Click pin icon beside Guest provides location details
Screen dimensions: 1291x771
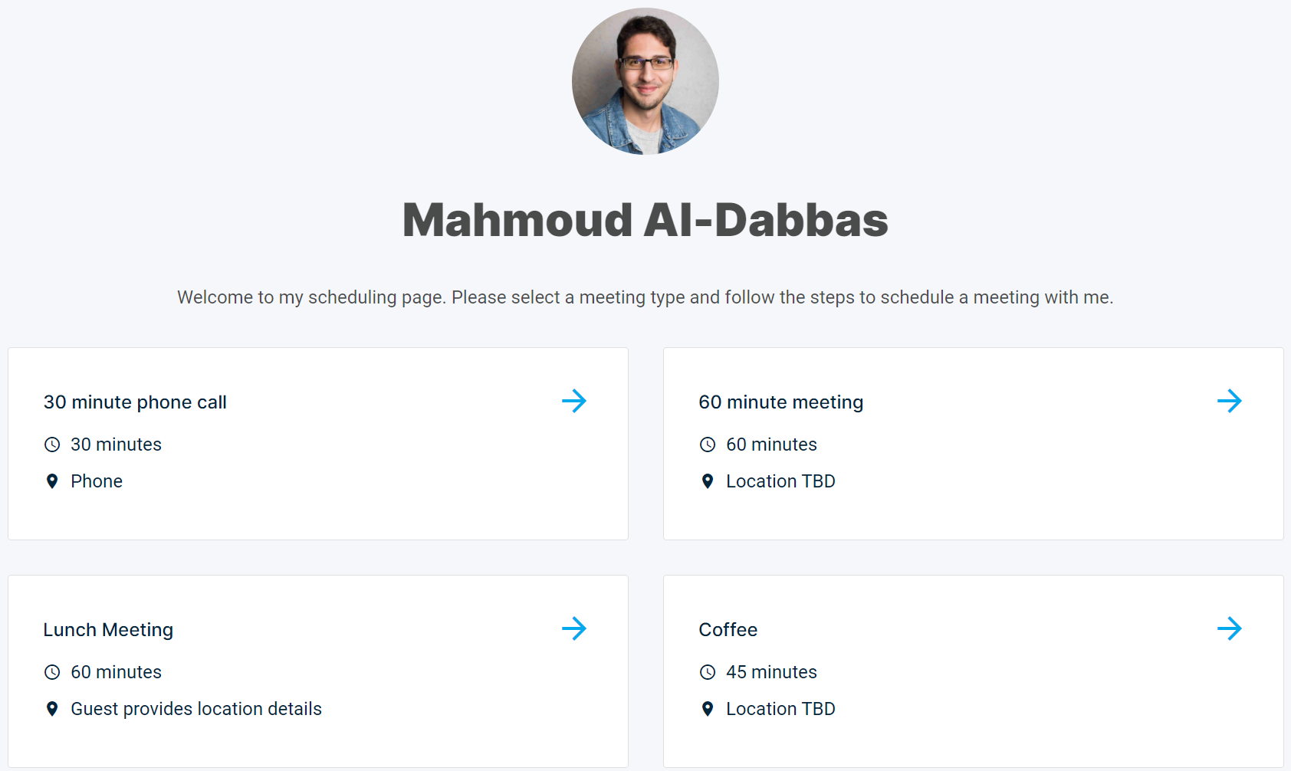tap(52, 709)
